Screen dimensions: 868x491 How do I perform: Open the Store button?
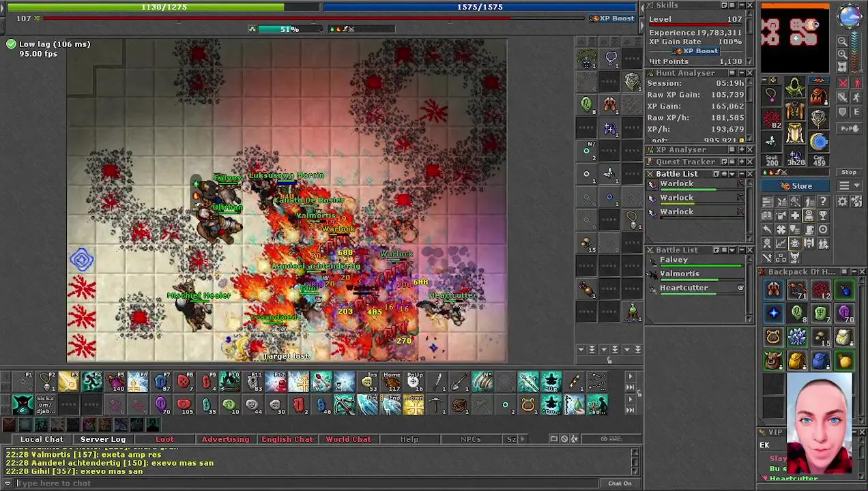[796, 186]
